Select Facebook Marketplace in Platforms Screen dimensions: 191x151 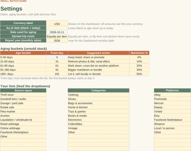pos(172,120)
